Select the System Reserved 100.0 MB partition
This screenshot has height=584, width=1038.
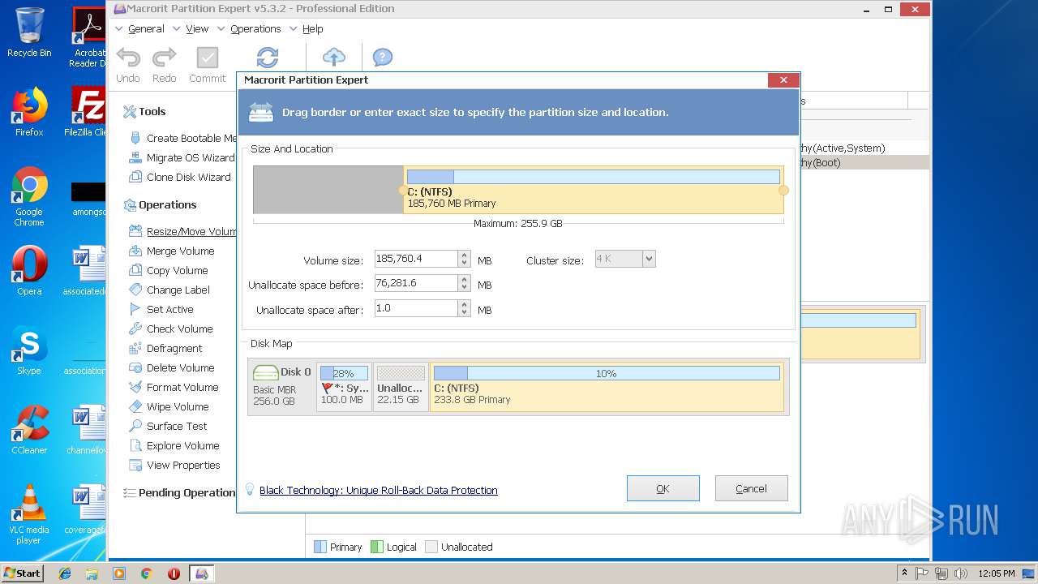coord(344,386)
